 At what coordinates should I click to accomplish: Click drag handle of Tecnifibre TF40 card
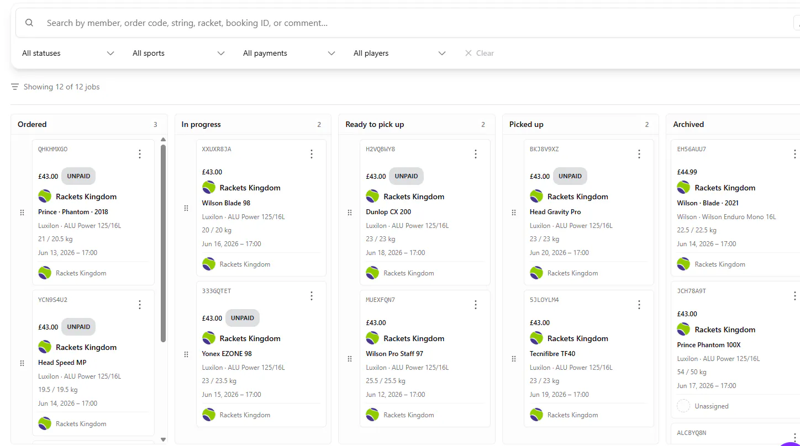click(x=514, y=359)
